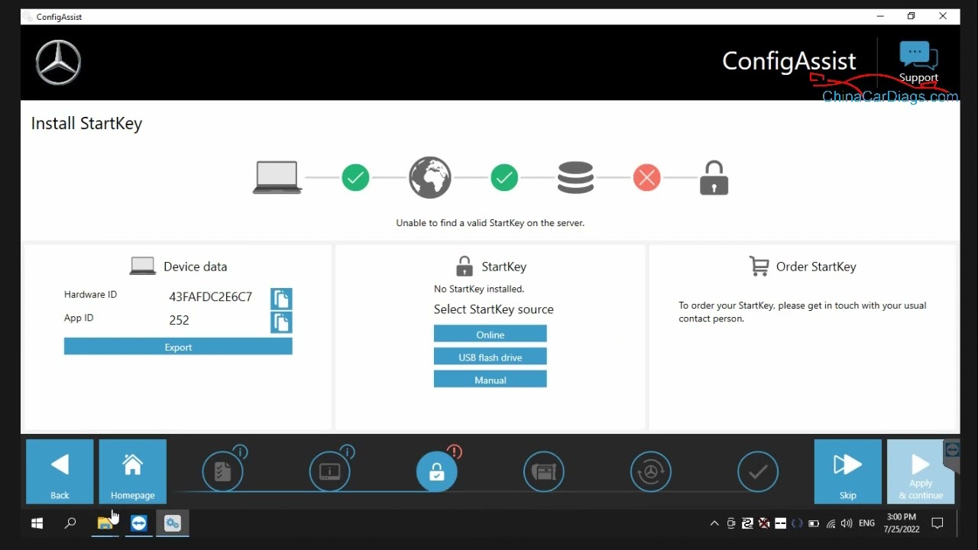The image size is (978, 550).
Task: Click the padlock icon ending the progress chain
Action: click(x=714, y=177)
